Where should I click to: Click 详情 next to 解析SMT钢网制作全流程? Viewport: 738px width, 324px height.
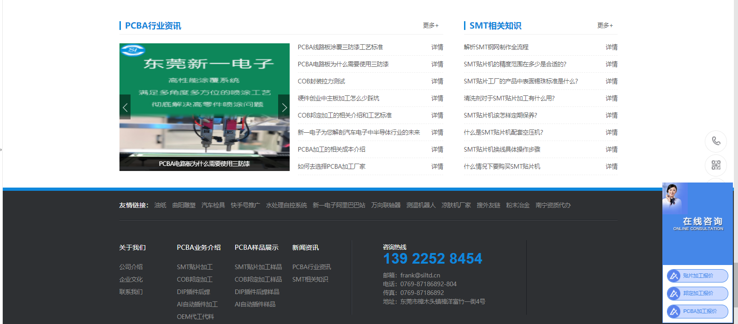pyautogui.click(x=611, y=47)
